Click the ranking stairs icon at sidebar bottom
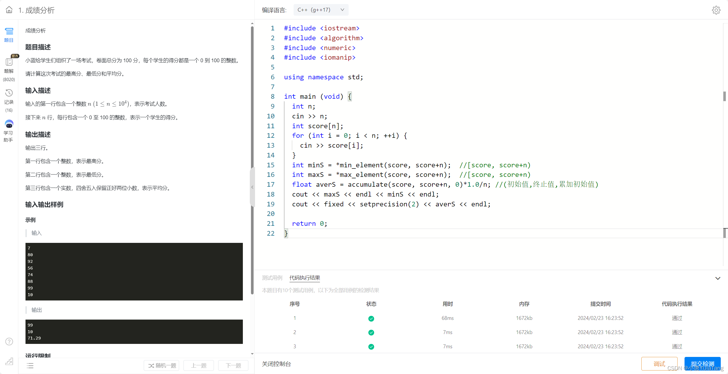728x374 pixels. coord(9,361)
